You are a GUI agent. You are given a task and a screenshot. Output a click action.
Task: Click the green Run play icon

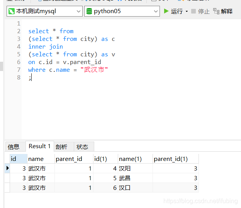click(166, 11)
